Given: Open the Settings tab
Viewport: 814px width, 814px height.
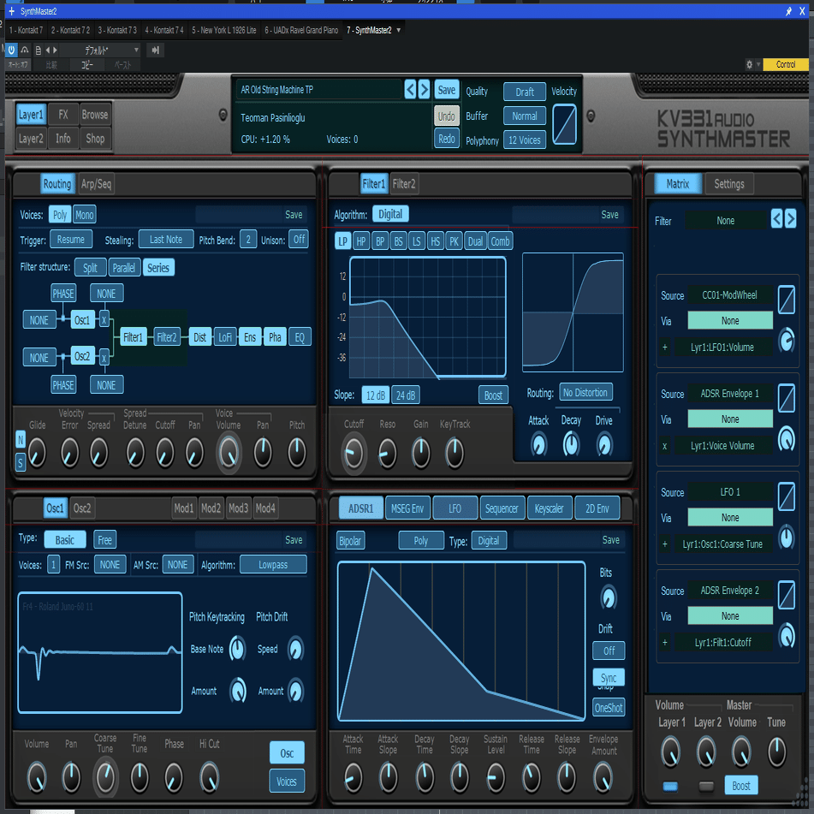Looking at the screenshot, I should tap(729, 184).
